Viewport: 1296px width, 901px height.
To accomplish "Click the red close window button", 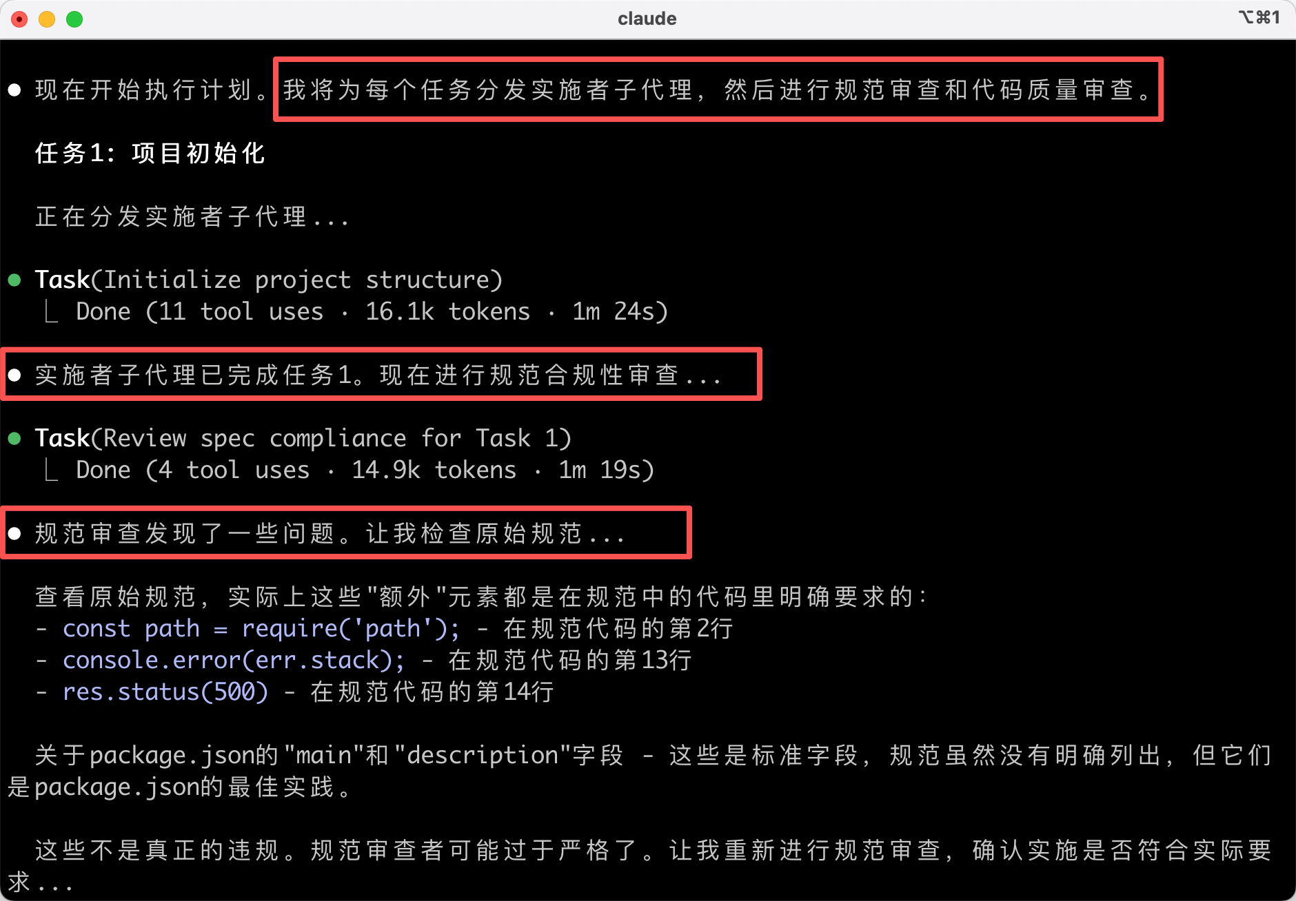I will (x=19, y=19).
